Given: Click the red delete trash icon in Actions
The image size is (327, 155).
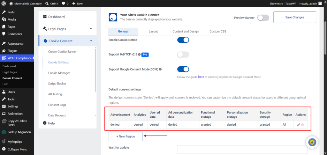Looking at the screenshot, I should pos(303,125).
